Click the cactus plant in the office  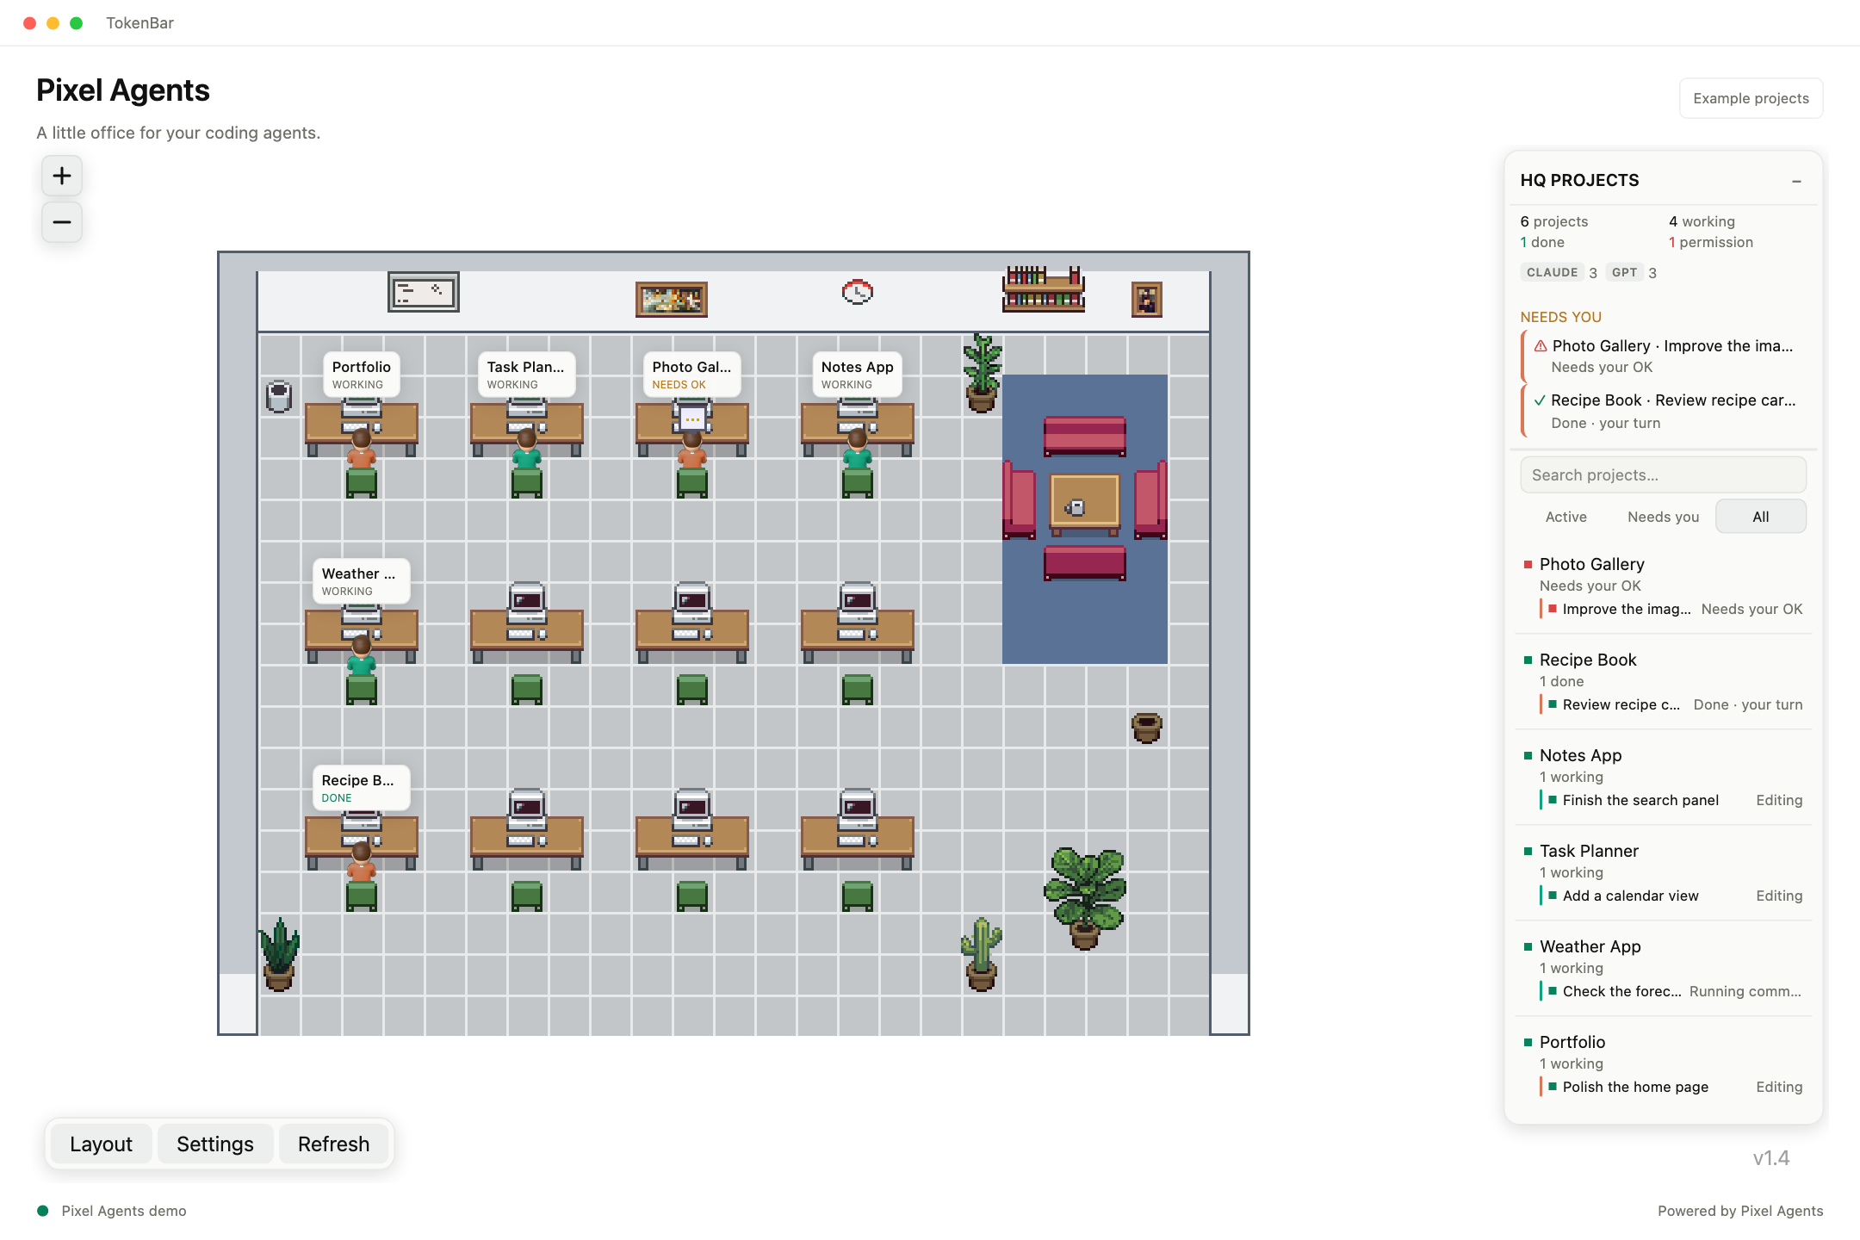click(981, 954)
